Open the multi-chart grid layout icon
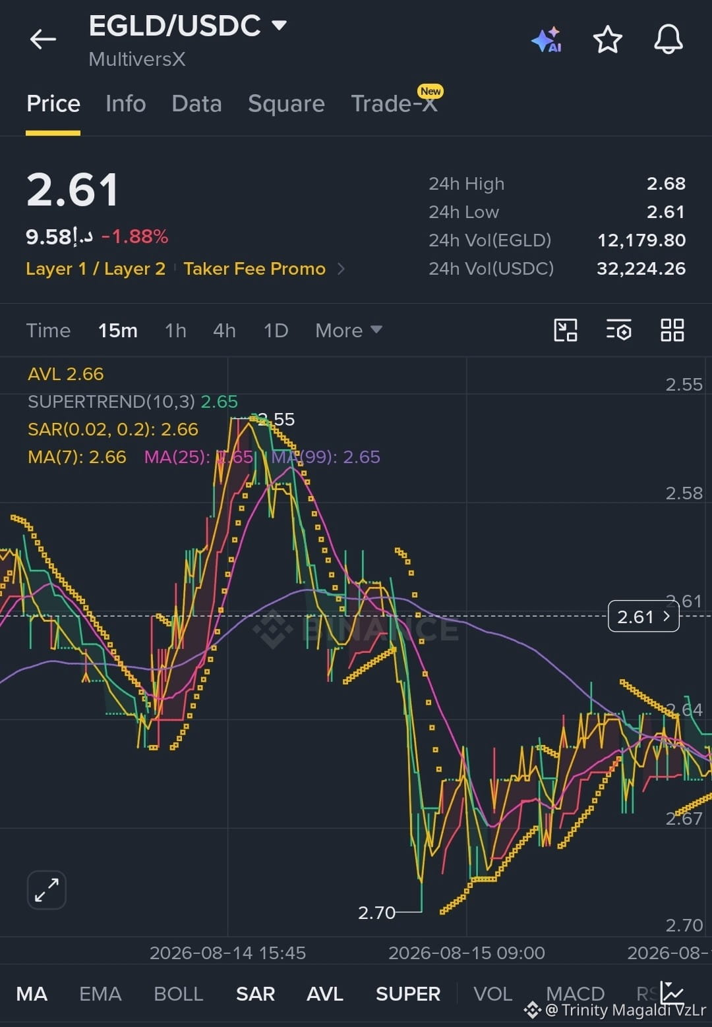712x1027 pixels. [672, 330]
